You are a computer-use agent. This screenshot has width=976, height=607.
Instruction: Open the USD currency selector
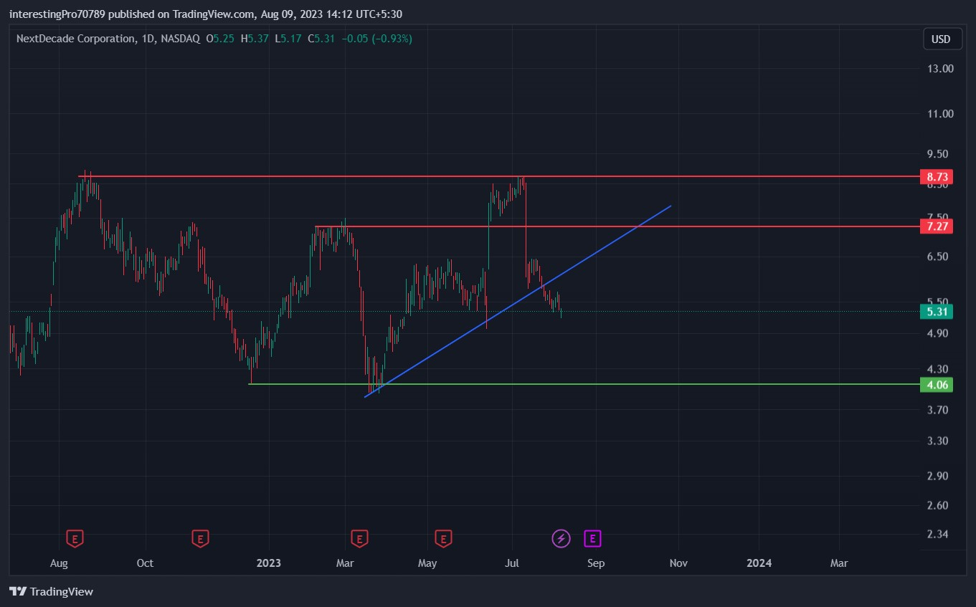coord(941,39)
